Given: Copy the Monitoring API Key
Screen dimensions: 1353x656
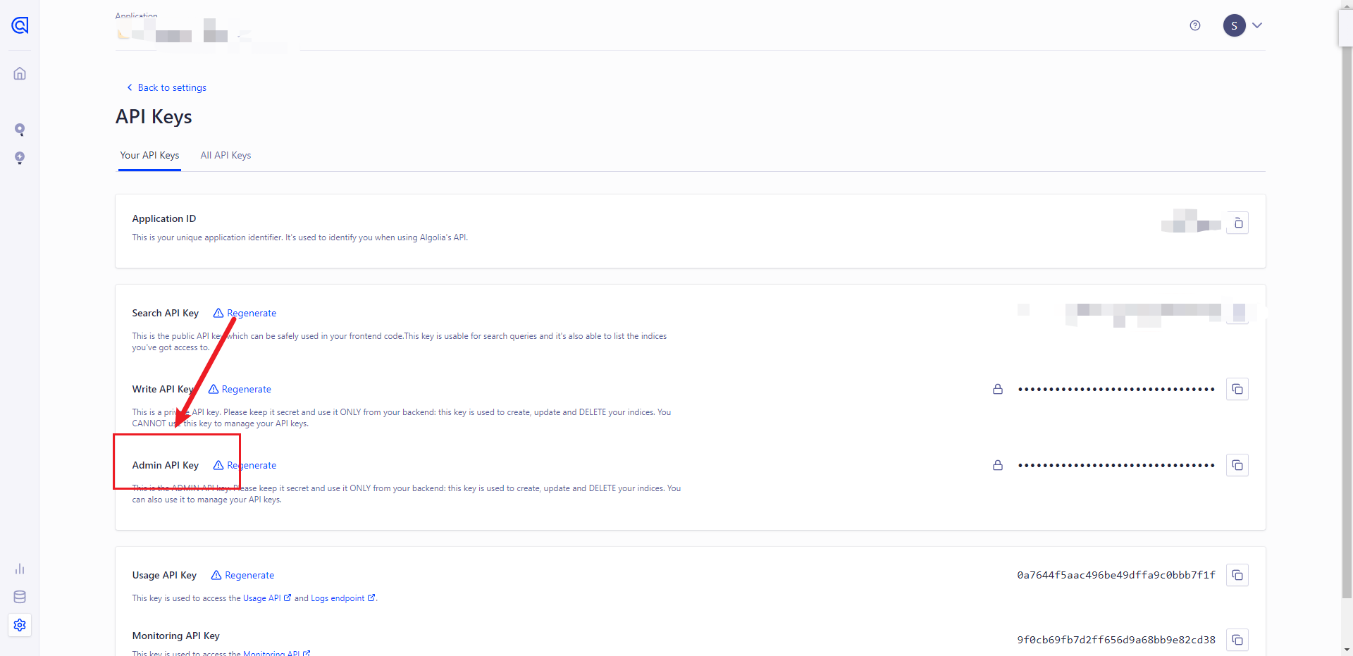Looking at the screenshot, I should 1237,640.
